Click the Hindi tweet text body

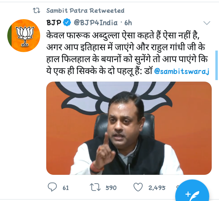(x=127, y=53)
